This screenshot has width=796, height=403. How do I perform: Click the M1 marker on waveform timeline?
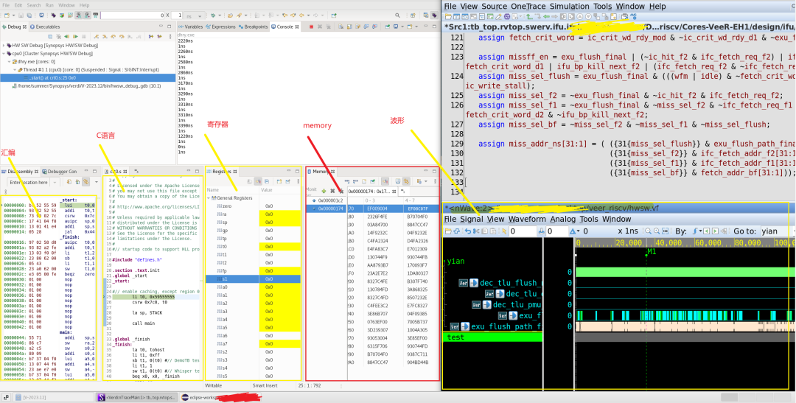click(x=652, y=252)
